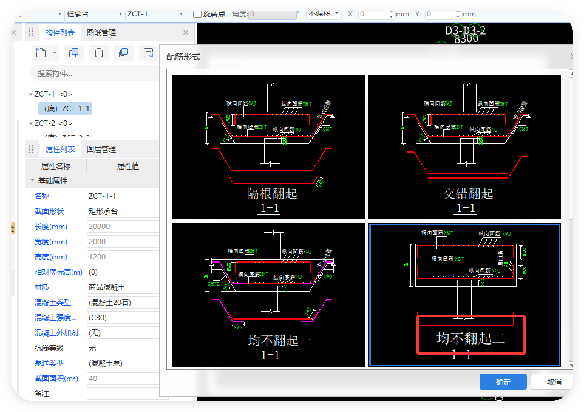Screen dimensions: 584x412
Task: Click the Y offset stepper arrows
Action: click(x=458, y=15)
